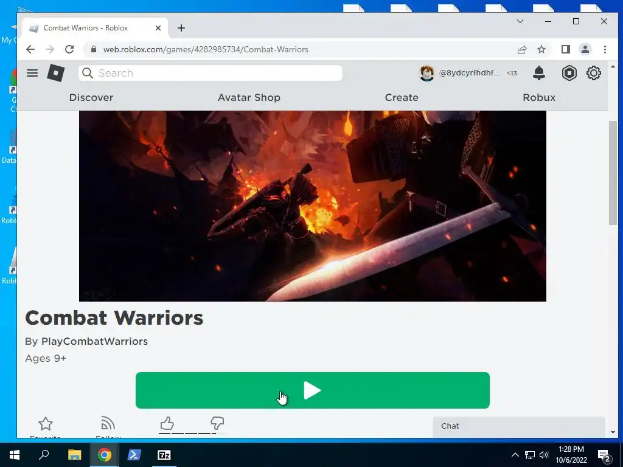Open Chrome three-dot menu
623x467 pixels.
point(605,49)
